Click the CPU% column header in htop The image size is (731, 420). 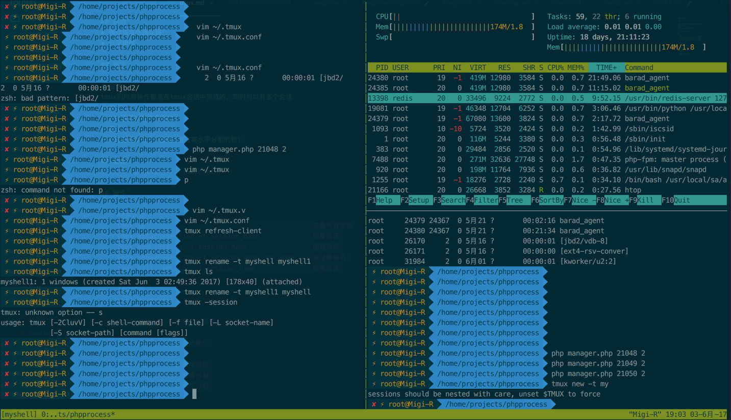click(x=556, y=67)
